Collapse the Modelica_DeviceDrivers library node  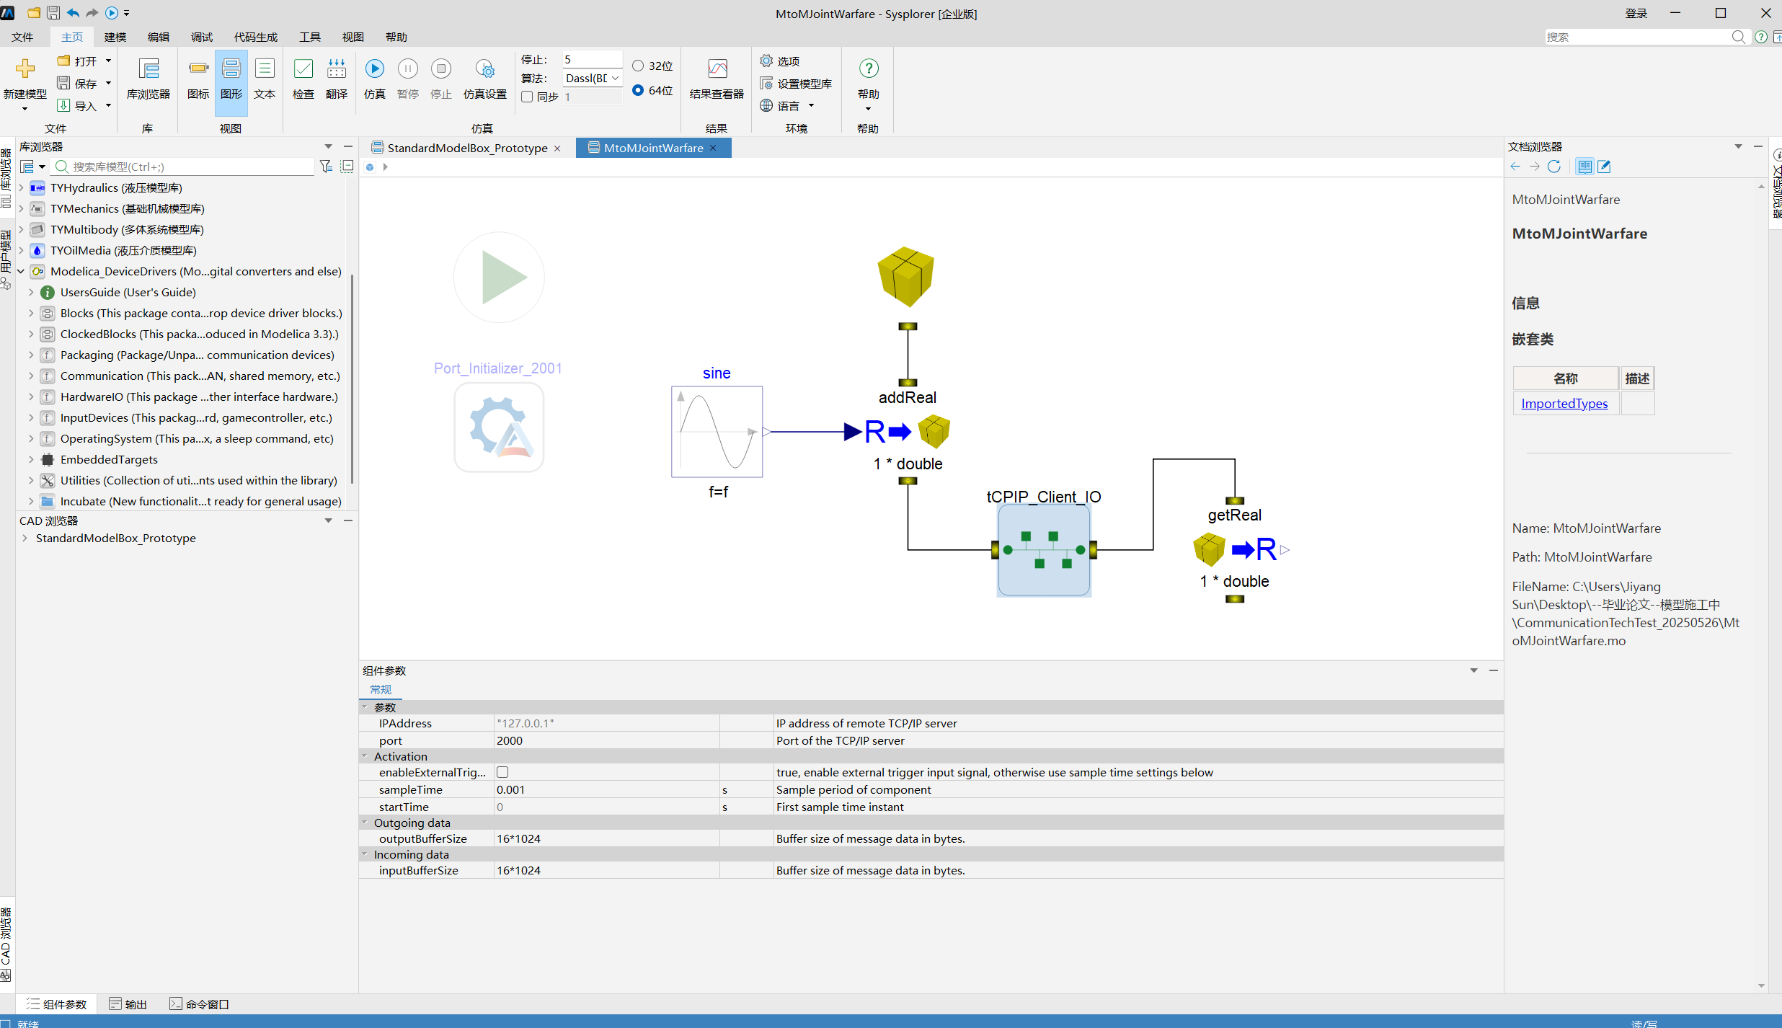pyautogui.click(x=21, y=271)
